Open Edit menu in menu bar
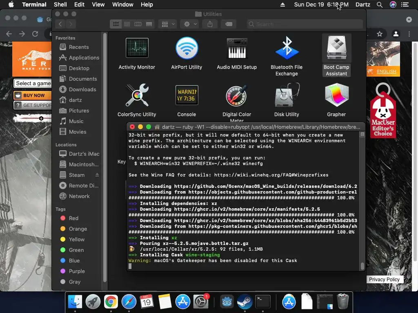418x313 pixels. click(79, 4)
